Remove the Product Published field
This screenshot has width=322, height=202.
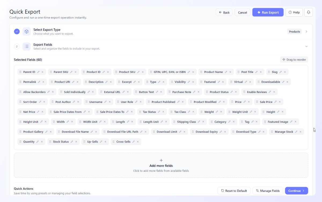[x=183, y=102]
